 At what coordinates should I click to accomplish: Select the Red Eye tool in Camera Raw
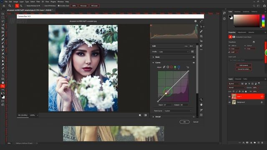[x=201, y=41]
